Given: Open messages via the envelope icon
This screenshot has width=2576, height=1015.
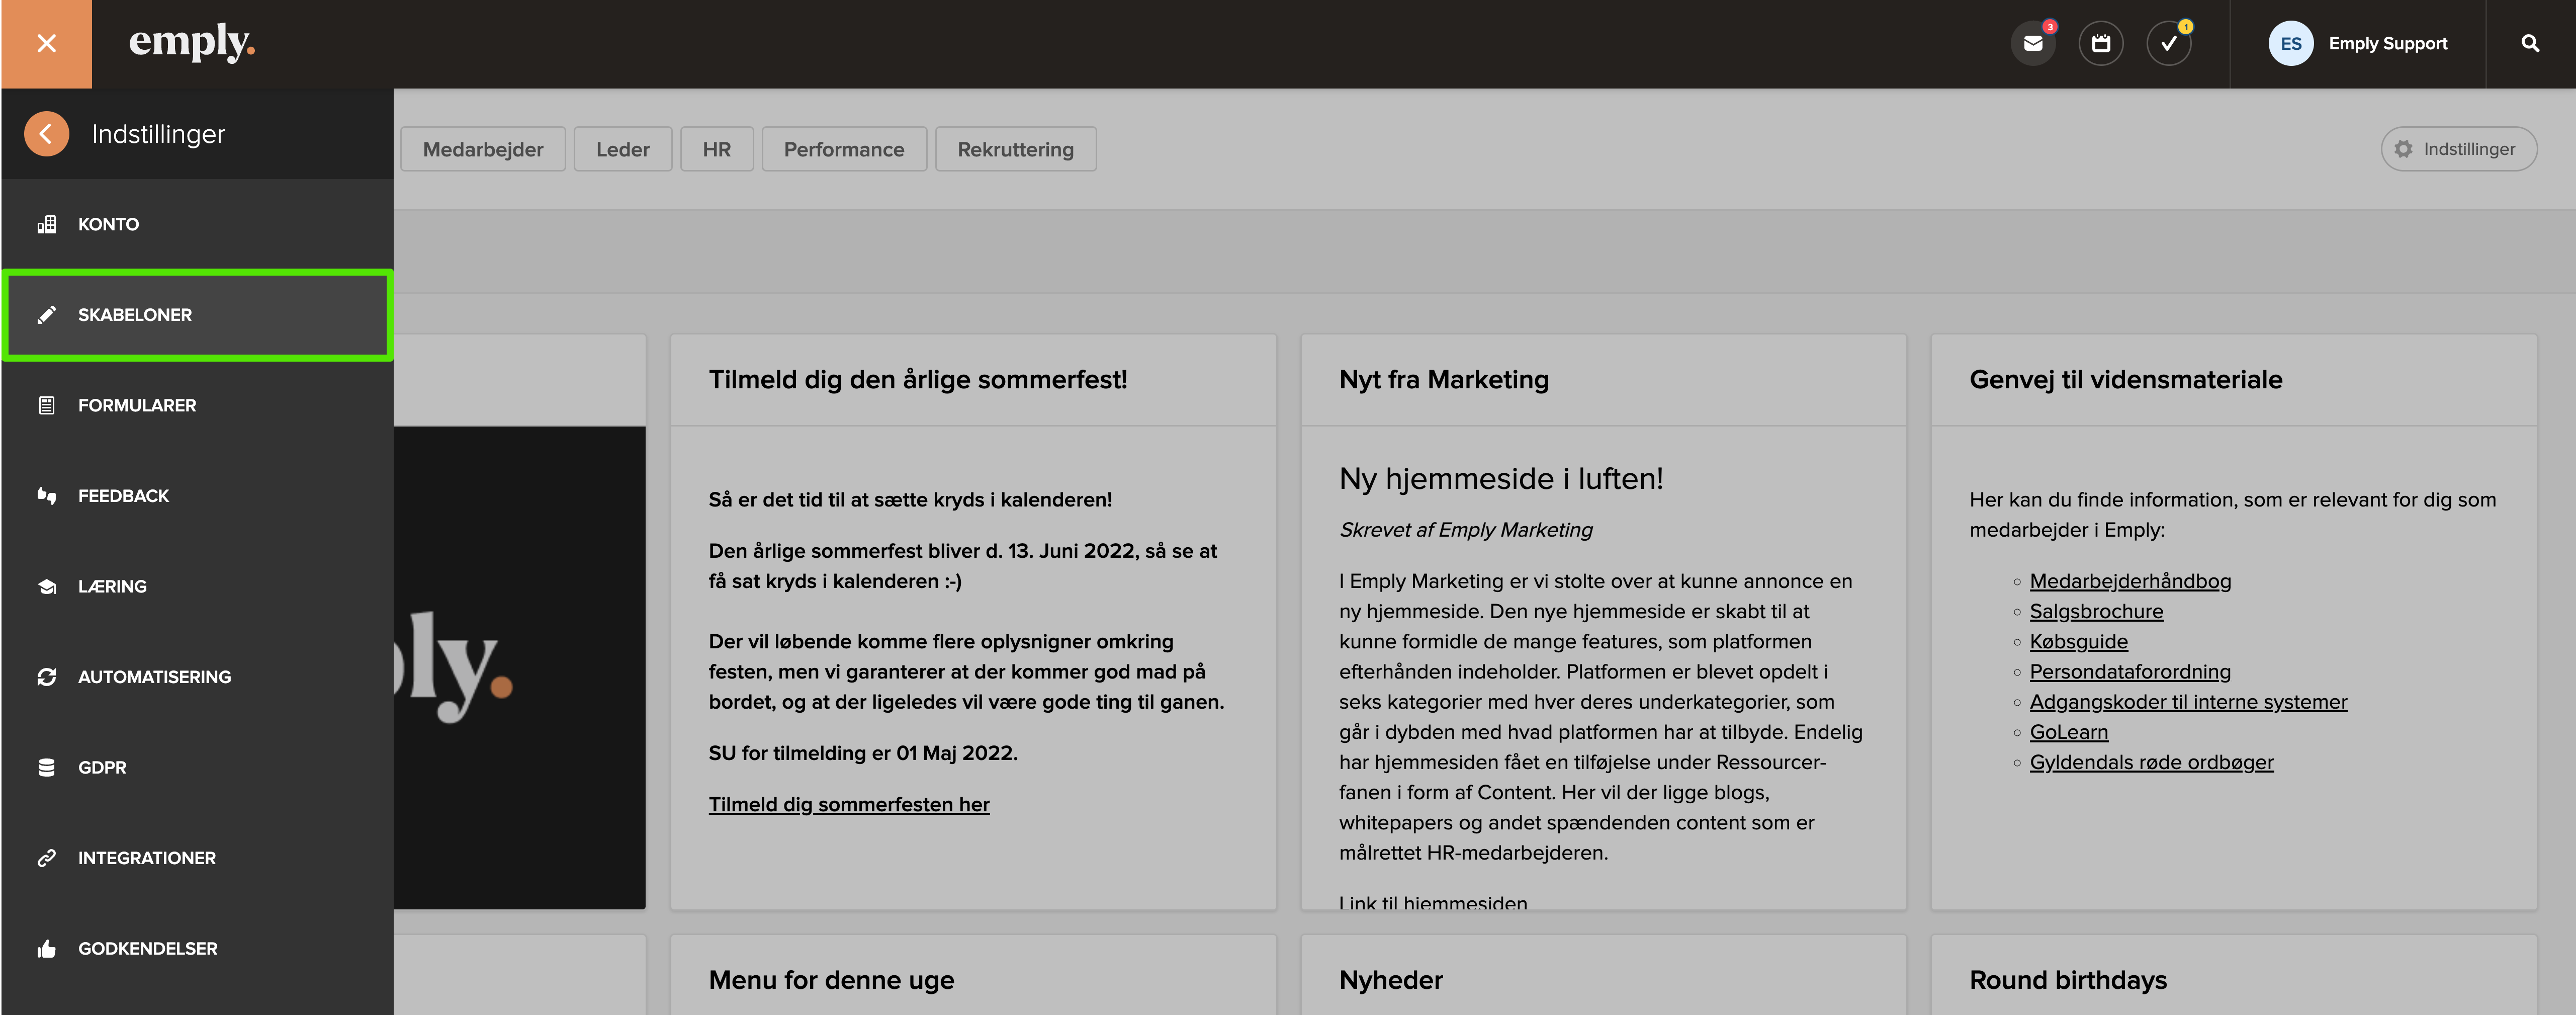Looking at the screenshot, I should (x=2032, y=43).
